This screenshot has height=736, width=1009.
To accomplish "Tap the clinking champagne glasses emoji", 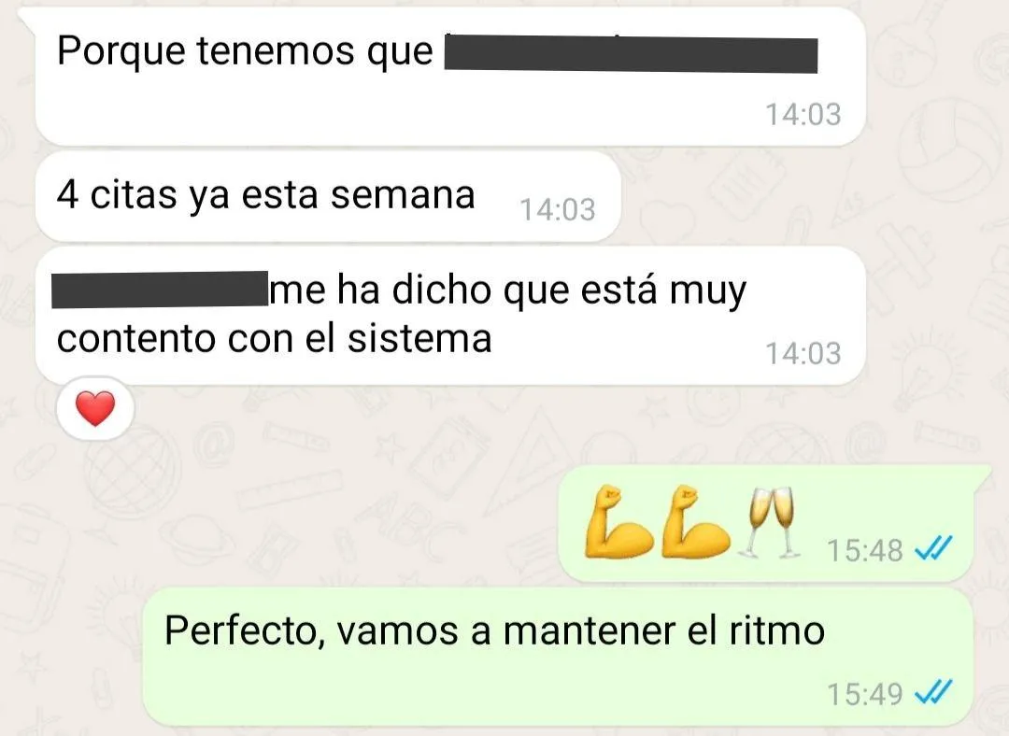I will coord(772,522).
